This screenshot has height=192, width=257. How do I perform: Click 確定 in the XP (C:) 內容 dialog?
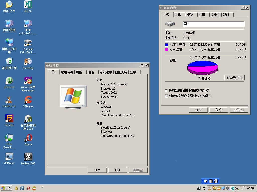coord(198,110)
